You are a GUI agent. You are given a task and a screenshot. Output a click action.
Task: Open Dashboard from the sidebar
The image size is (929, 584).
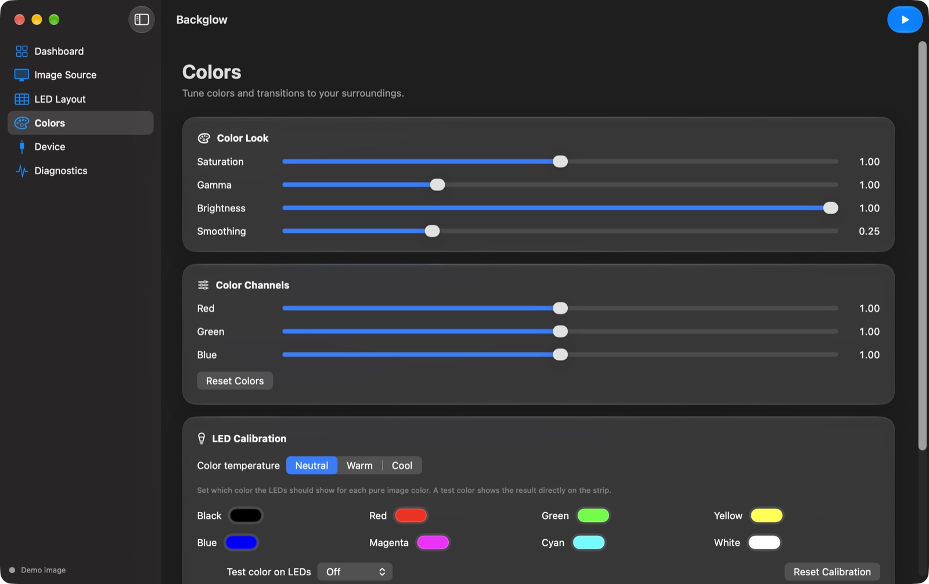tap(81, 51)
